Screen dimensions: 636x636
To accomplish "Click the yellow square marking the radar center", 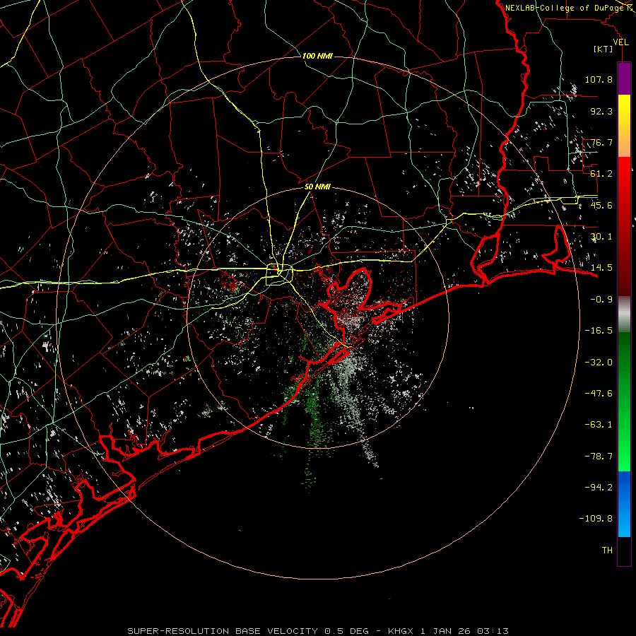I will tap(279, 275).
